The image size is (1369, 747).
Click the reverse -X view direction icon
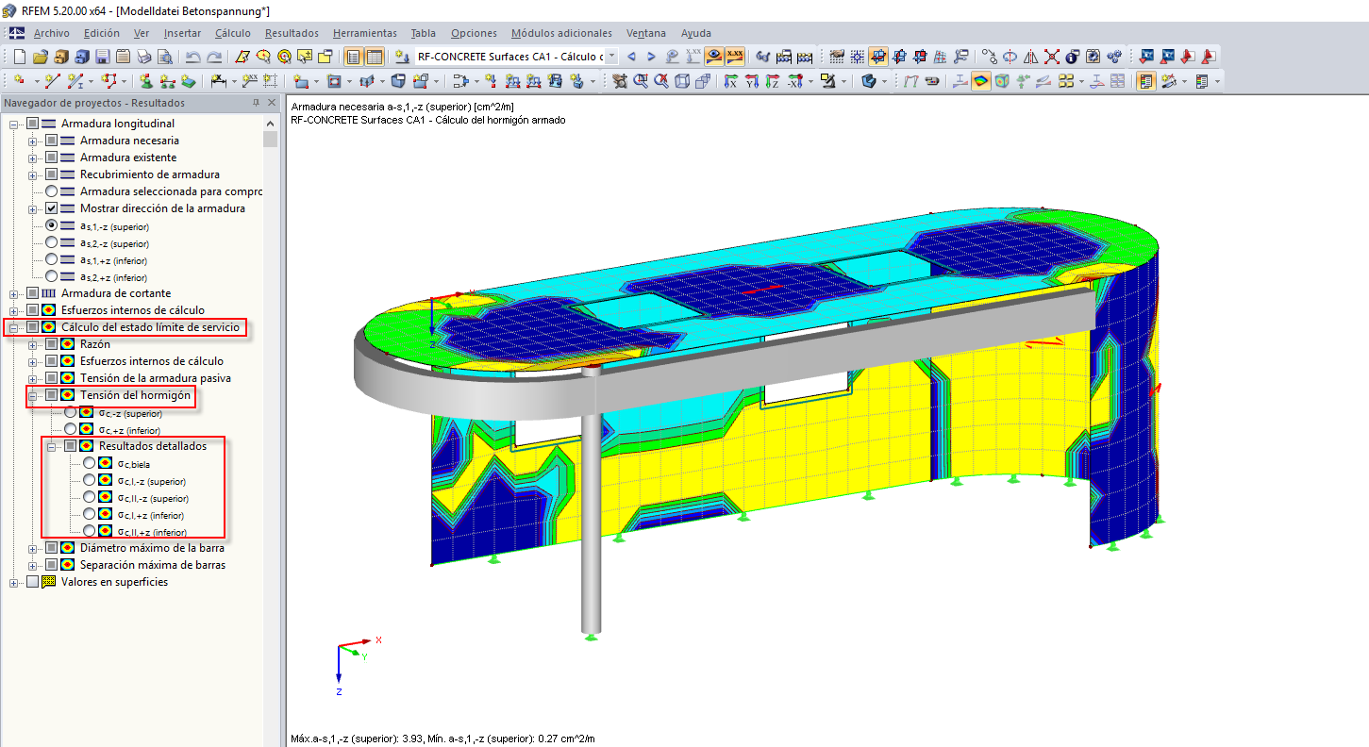(x=795, y=81)
